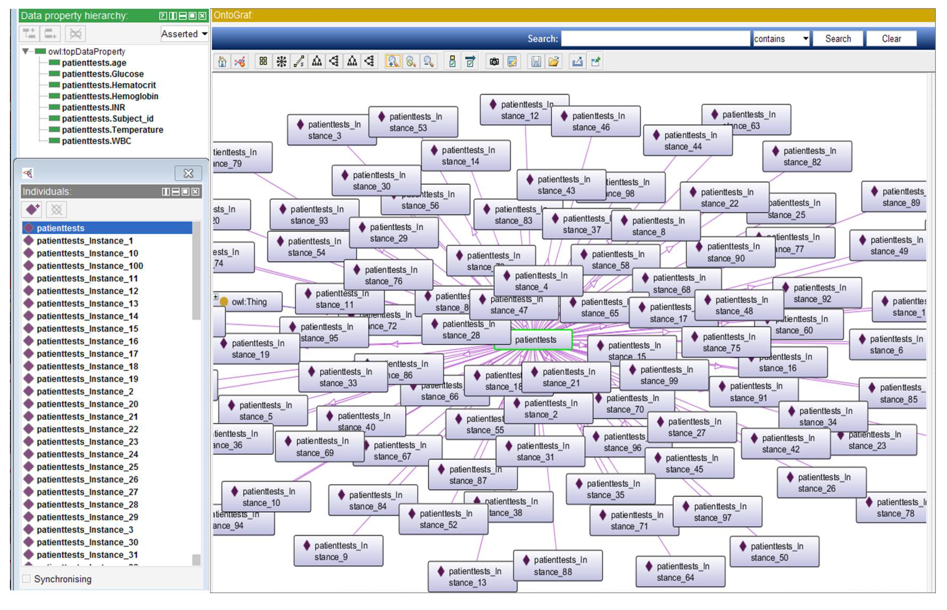The image size is (947, 610).
Task: Select patienttests_Instance_15 in the individuals list
Action: coord(87,329)
